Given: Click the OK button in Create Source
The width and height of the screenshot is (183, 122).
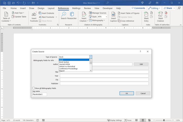Looking at the screenshot, I should [127, 93].
